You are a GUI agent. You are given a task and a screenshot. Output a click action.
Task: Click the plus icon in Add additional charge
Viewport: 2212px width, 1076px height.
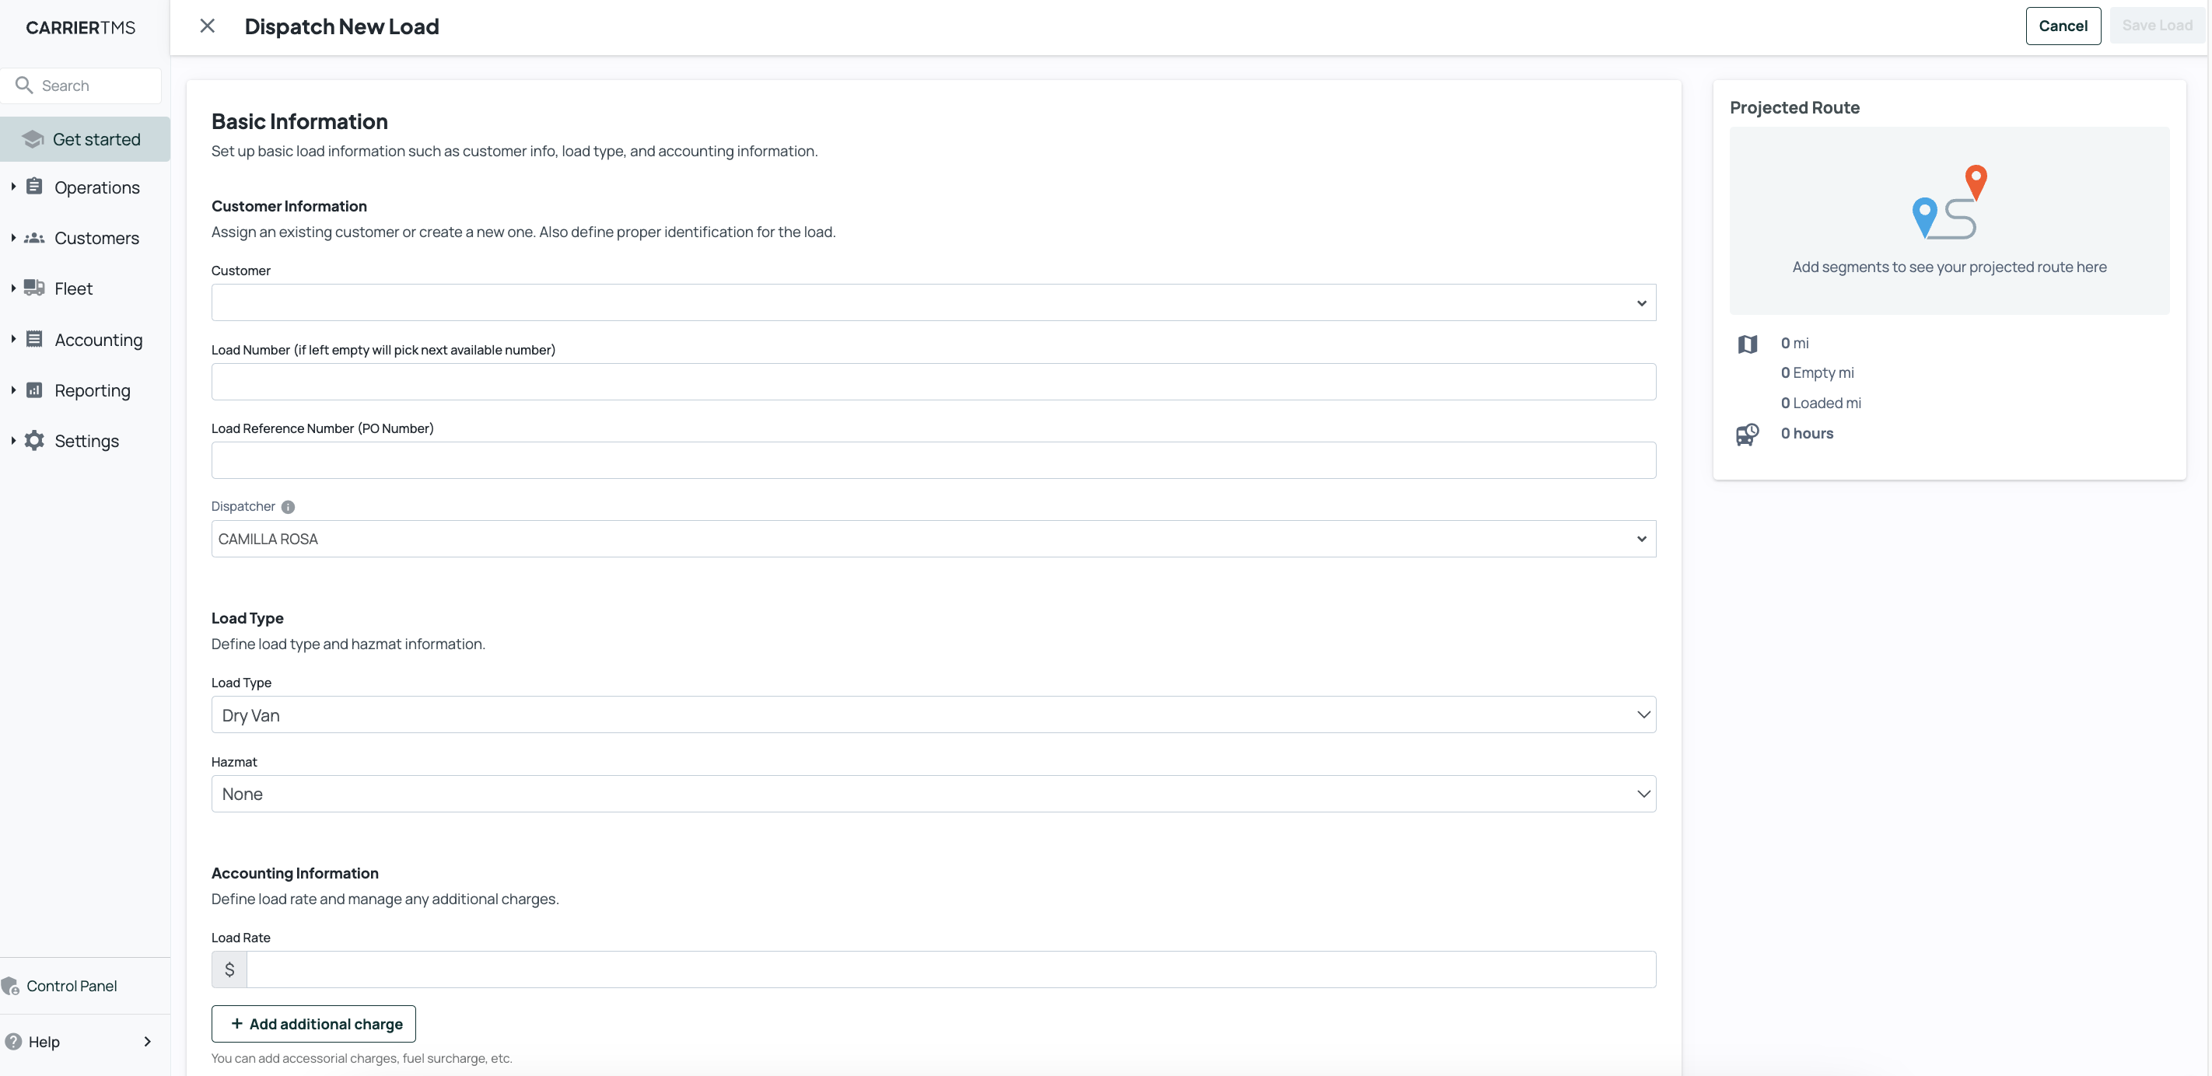[237, 1024]
